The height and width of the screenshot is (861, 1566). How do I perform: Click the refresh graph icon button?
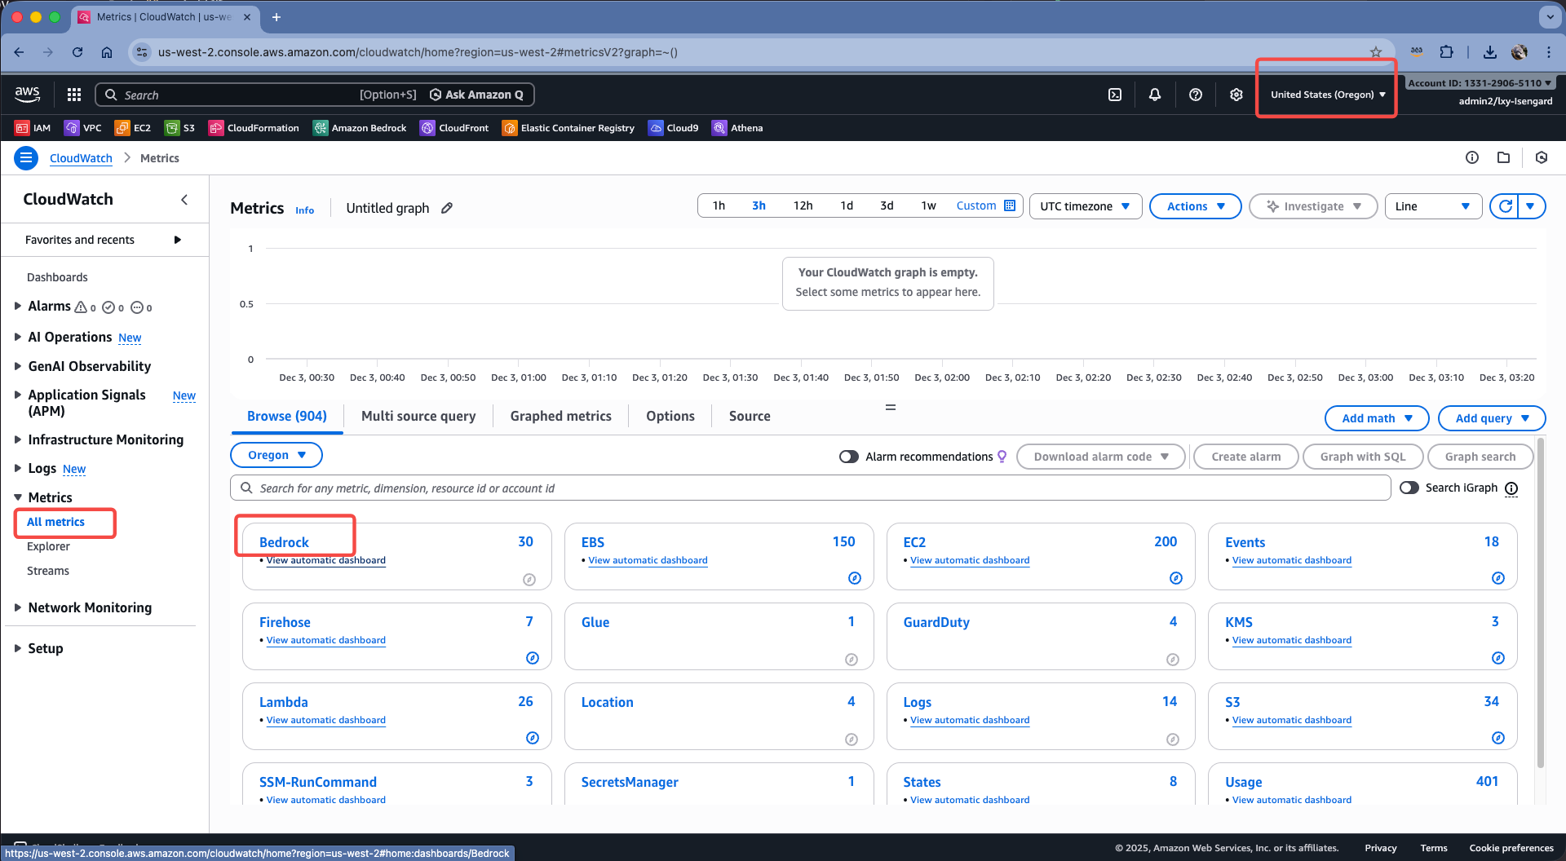coord(1506,206)
